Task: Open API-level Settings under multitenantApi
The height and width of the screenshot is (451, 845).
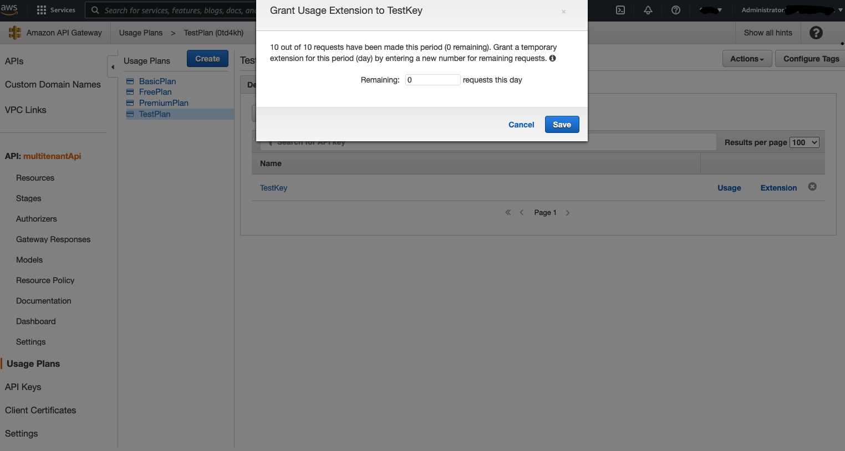Action: tap(30, 342)
